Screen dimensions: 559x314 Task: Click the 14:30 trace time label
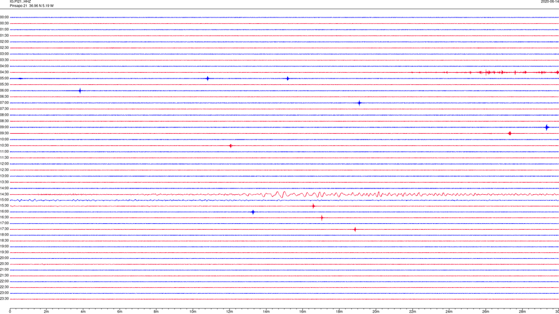pyautogui.click(x=4, y=194)
